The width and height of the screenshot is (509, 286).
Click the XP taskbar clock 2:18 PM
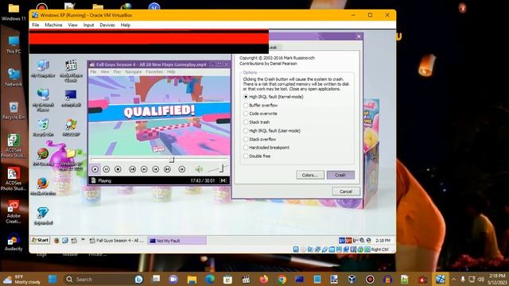click(x=383, y=241)
